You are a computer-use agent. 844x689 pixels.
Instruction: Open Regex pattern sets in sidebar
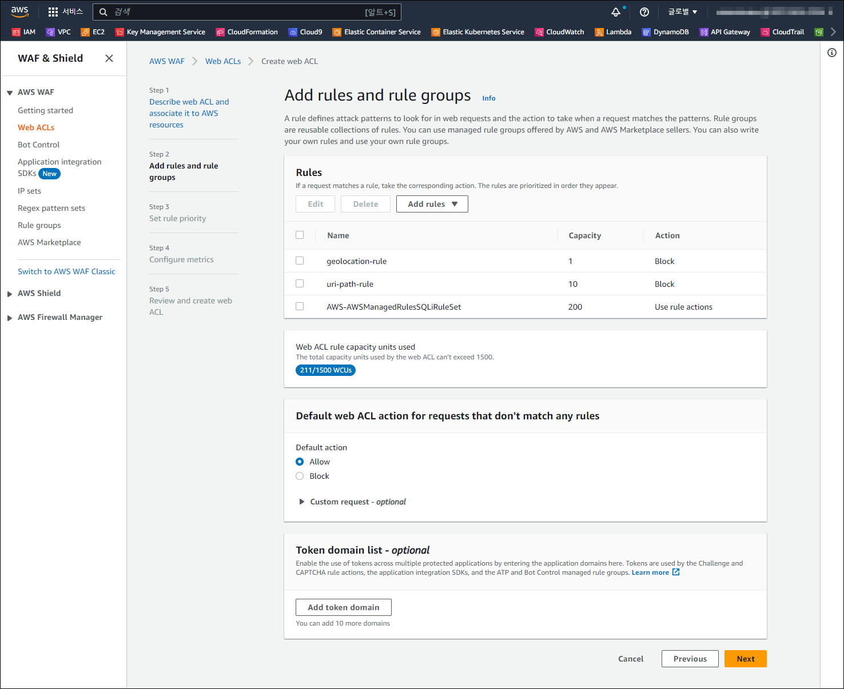[x=51, y=208]
